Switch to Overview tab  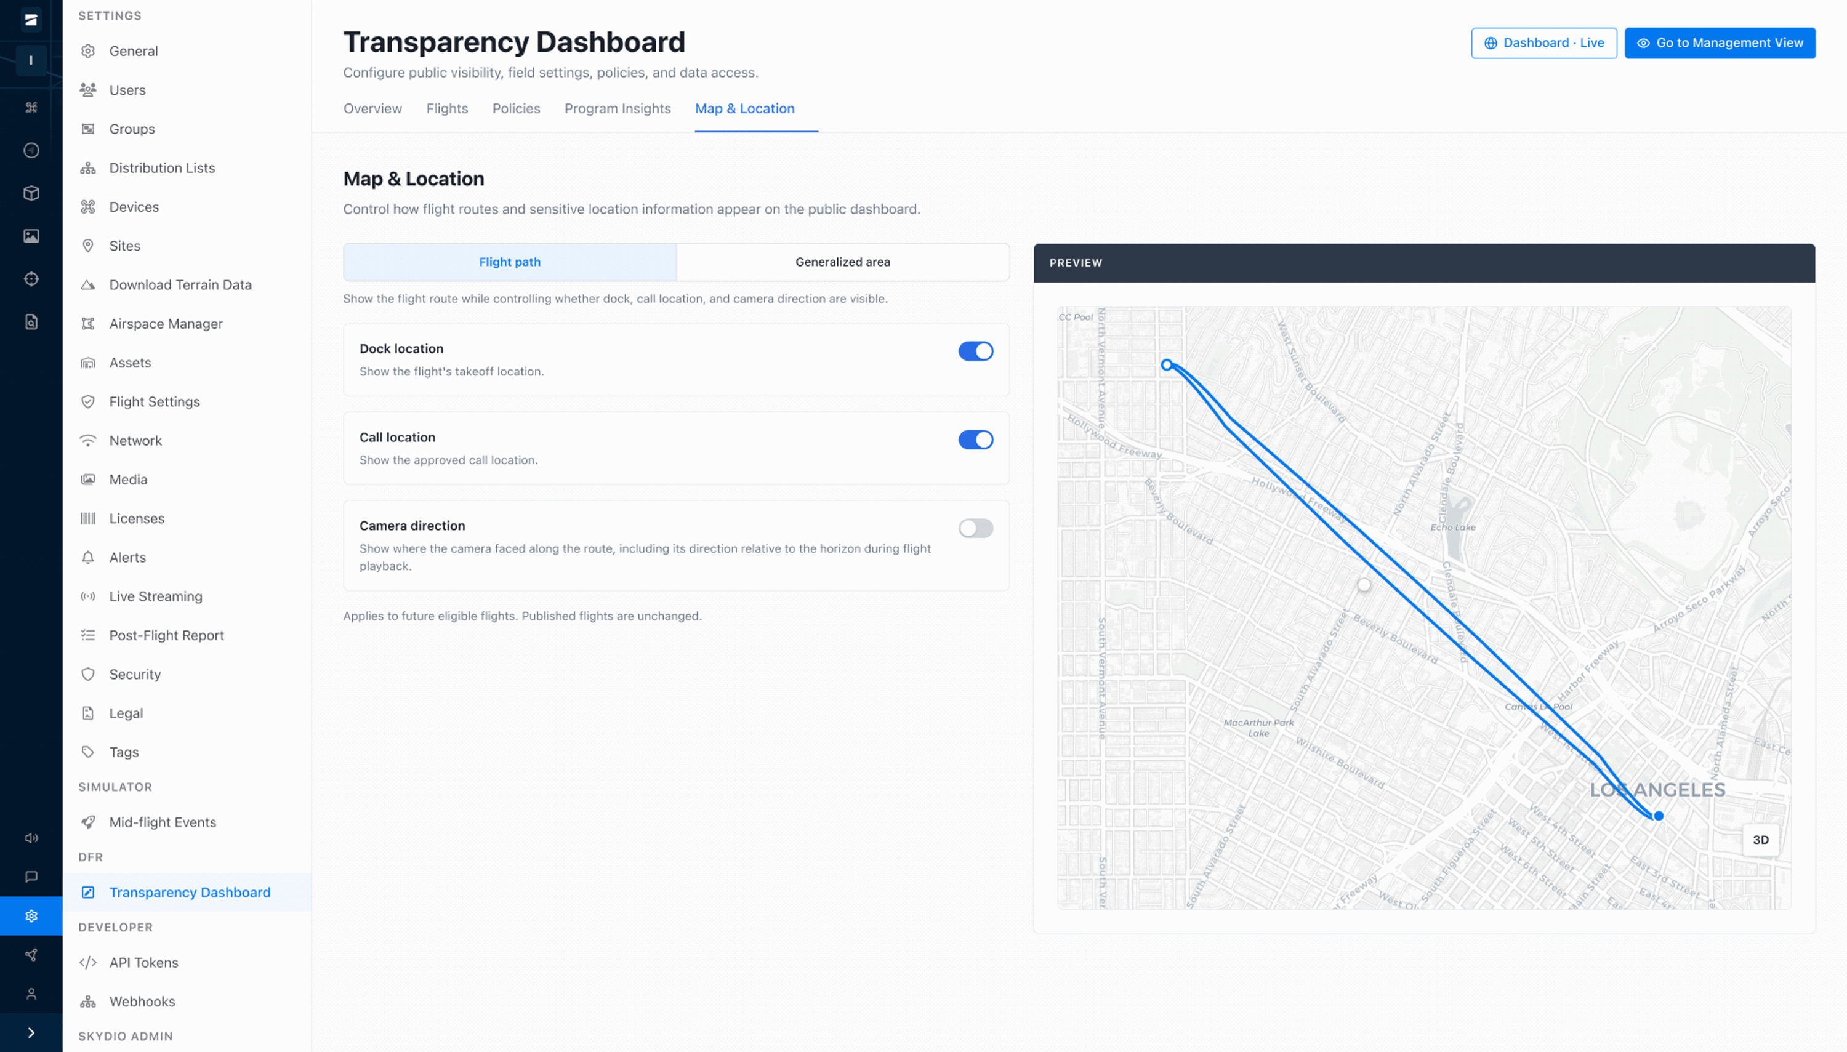click(372, 109)
